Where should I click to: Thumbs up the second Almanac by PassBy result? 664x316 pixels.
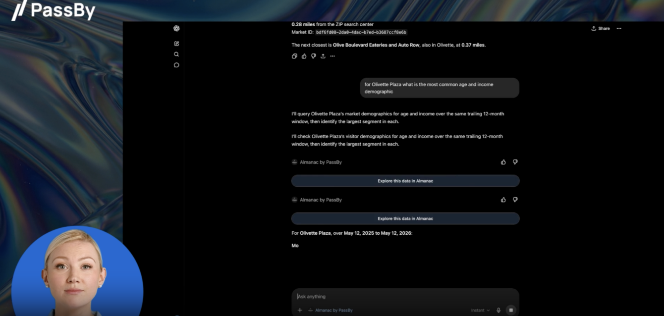coord(503,200)
